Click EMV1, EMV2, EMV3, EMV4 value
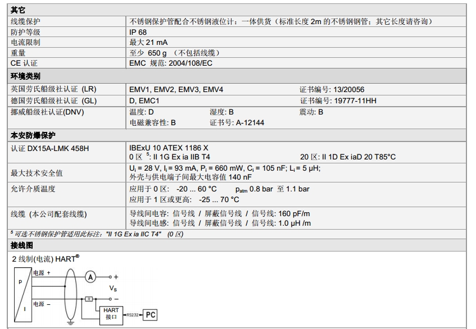Image resolution: width=476 pixels, height=329 pixels. click(176, 89)
